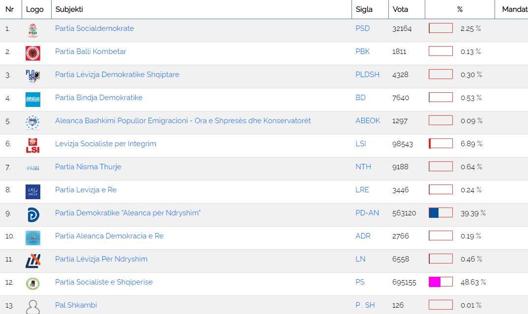Image resolution: width=528 pixels, height=314 pixels.
Task: Click the Partia Nisma Thurje link
Action: [x=88, y=167]
